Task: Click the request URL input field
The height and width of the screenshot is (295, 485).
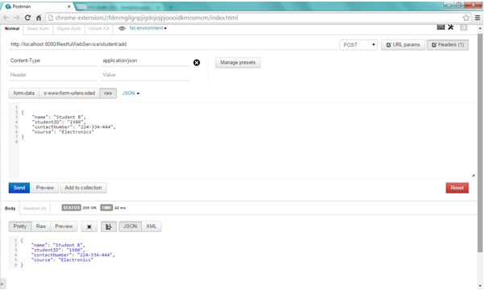Action: (x=173, y=44)
